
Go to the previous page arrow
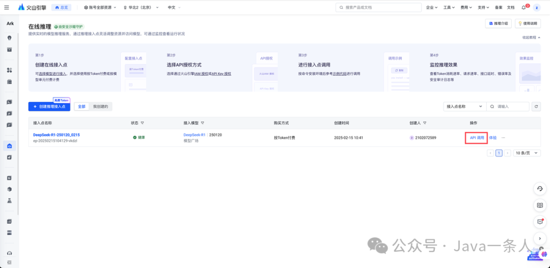coord(490,153)
